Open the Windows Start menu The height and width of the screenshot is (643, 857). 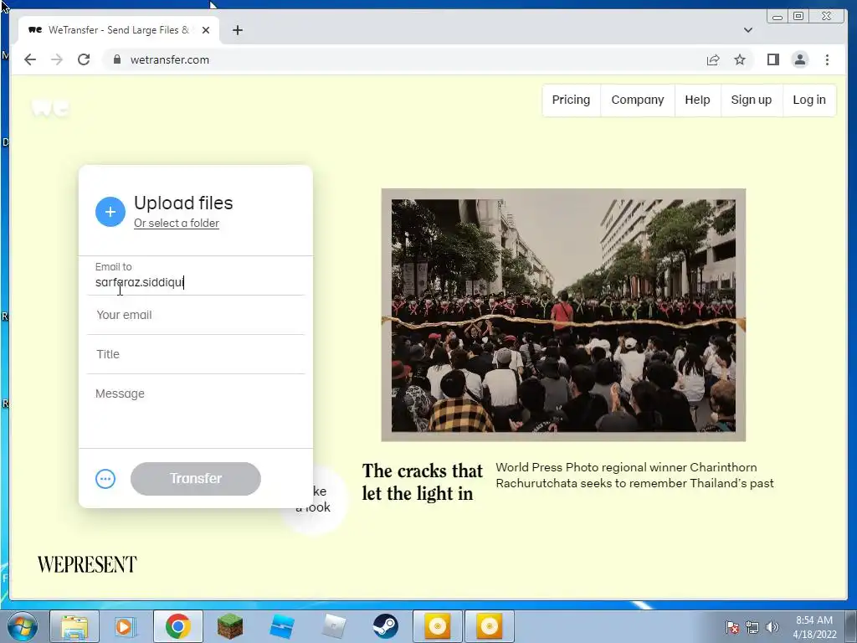(x=23, y=626)
